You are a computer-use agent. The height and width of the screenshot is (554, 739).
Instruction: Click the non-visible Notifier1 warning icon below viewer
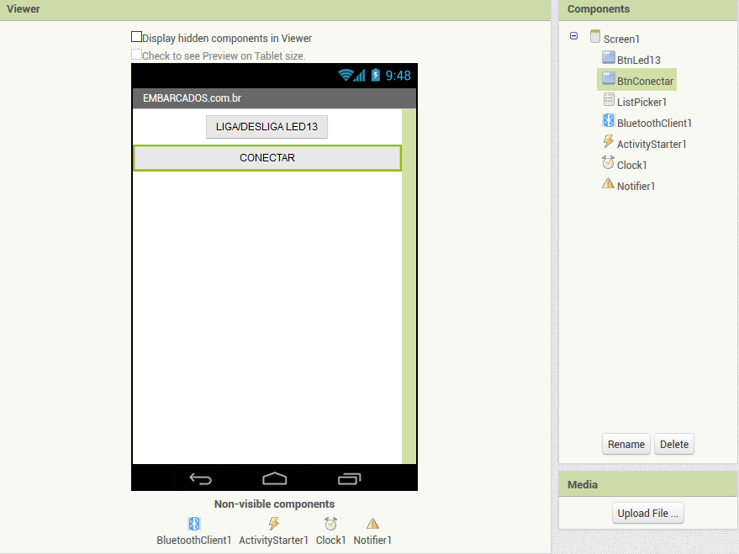pyautogui.click(x=372, y=524)
